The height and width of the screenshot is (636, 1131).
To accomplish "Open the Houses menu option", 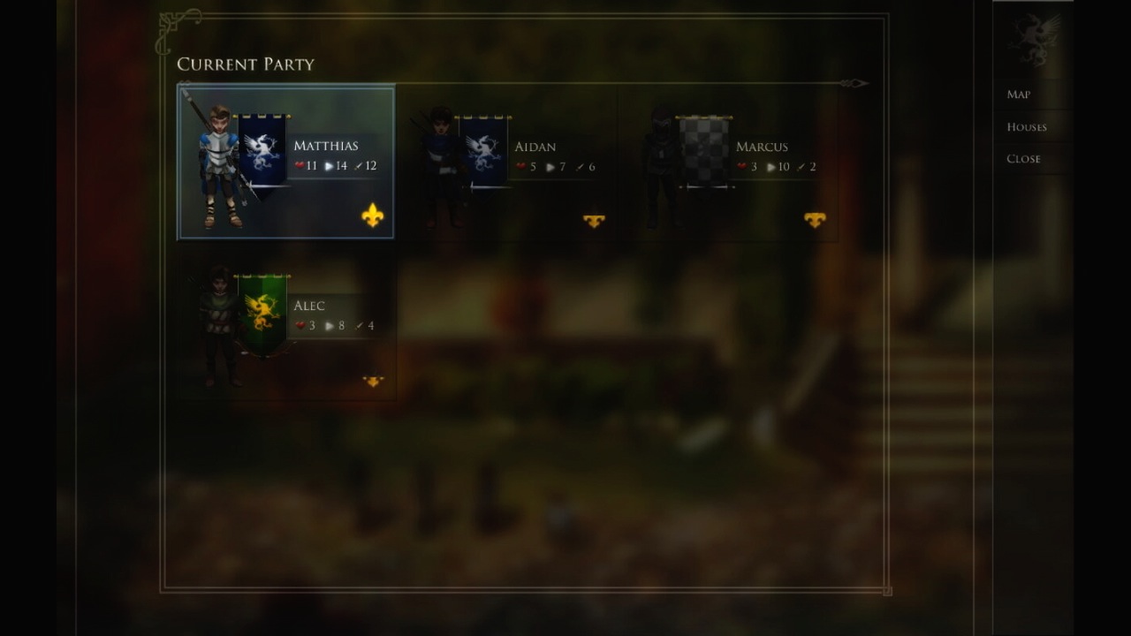I will tap(1026, 127).
